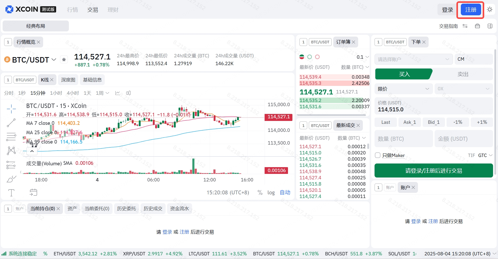Image resolution: width=498 pixels, height=259 pixels.
Task: Select the crosshair cursor tool on chart
Action: 11,109
